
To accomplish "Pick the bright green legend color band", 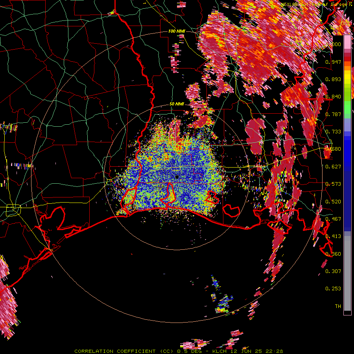I will coord(347,107).
